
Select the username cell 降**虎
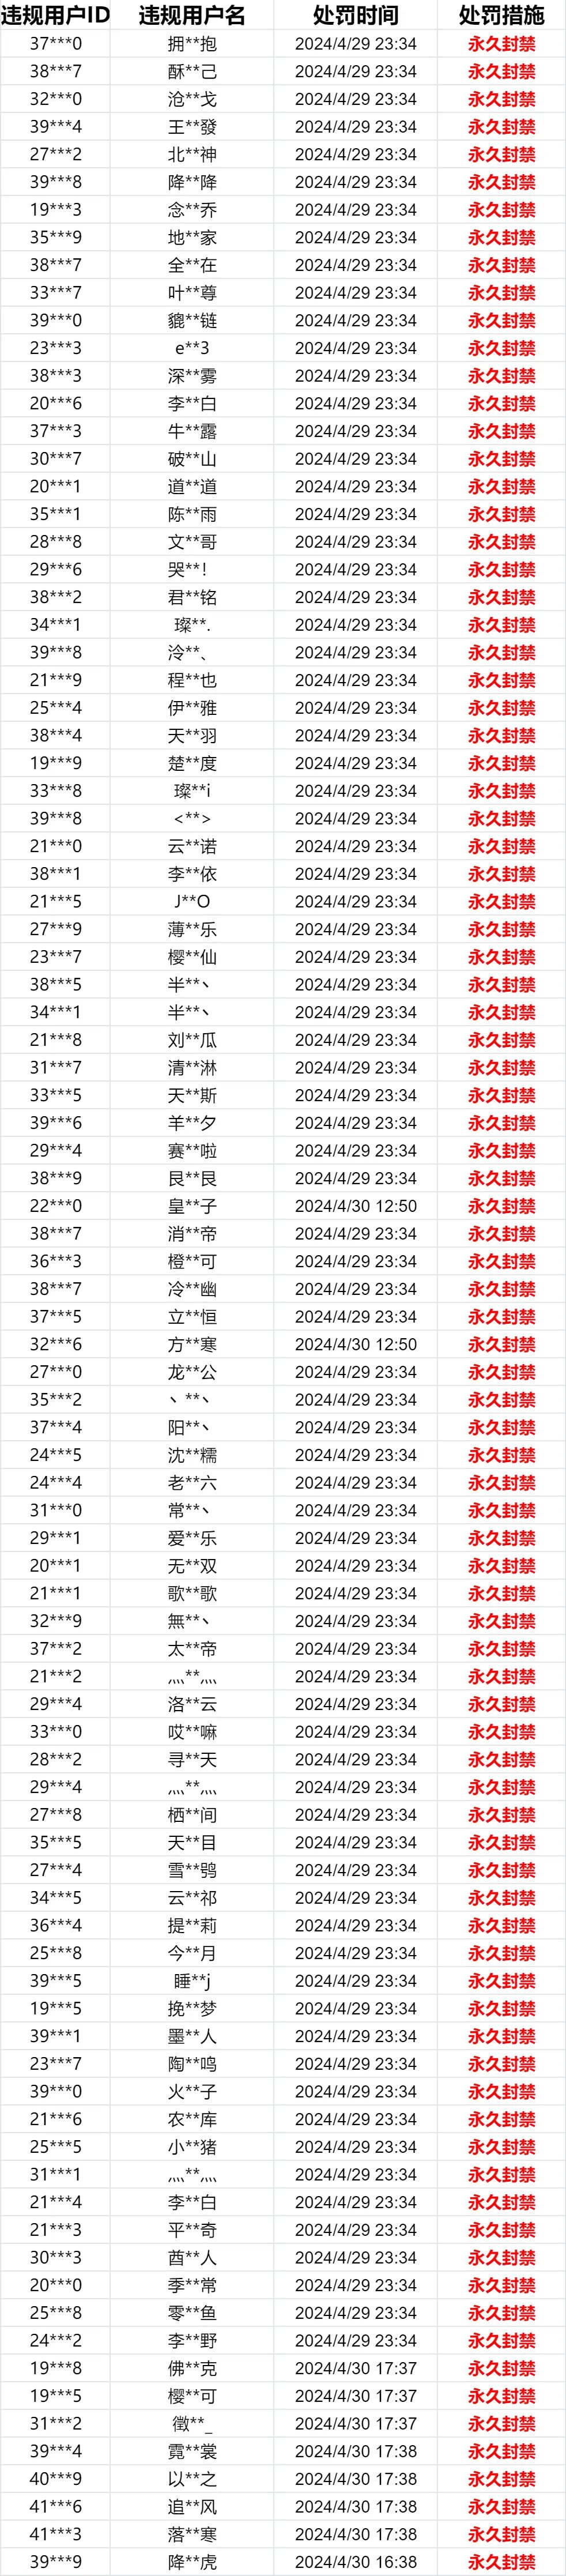coord(191,2561)
